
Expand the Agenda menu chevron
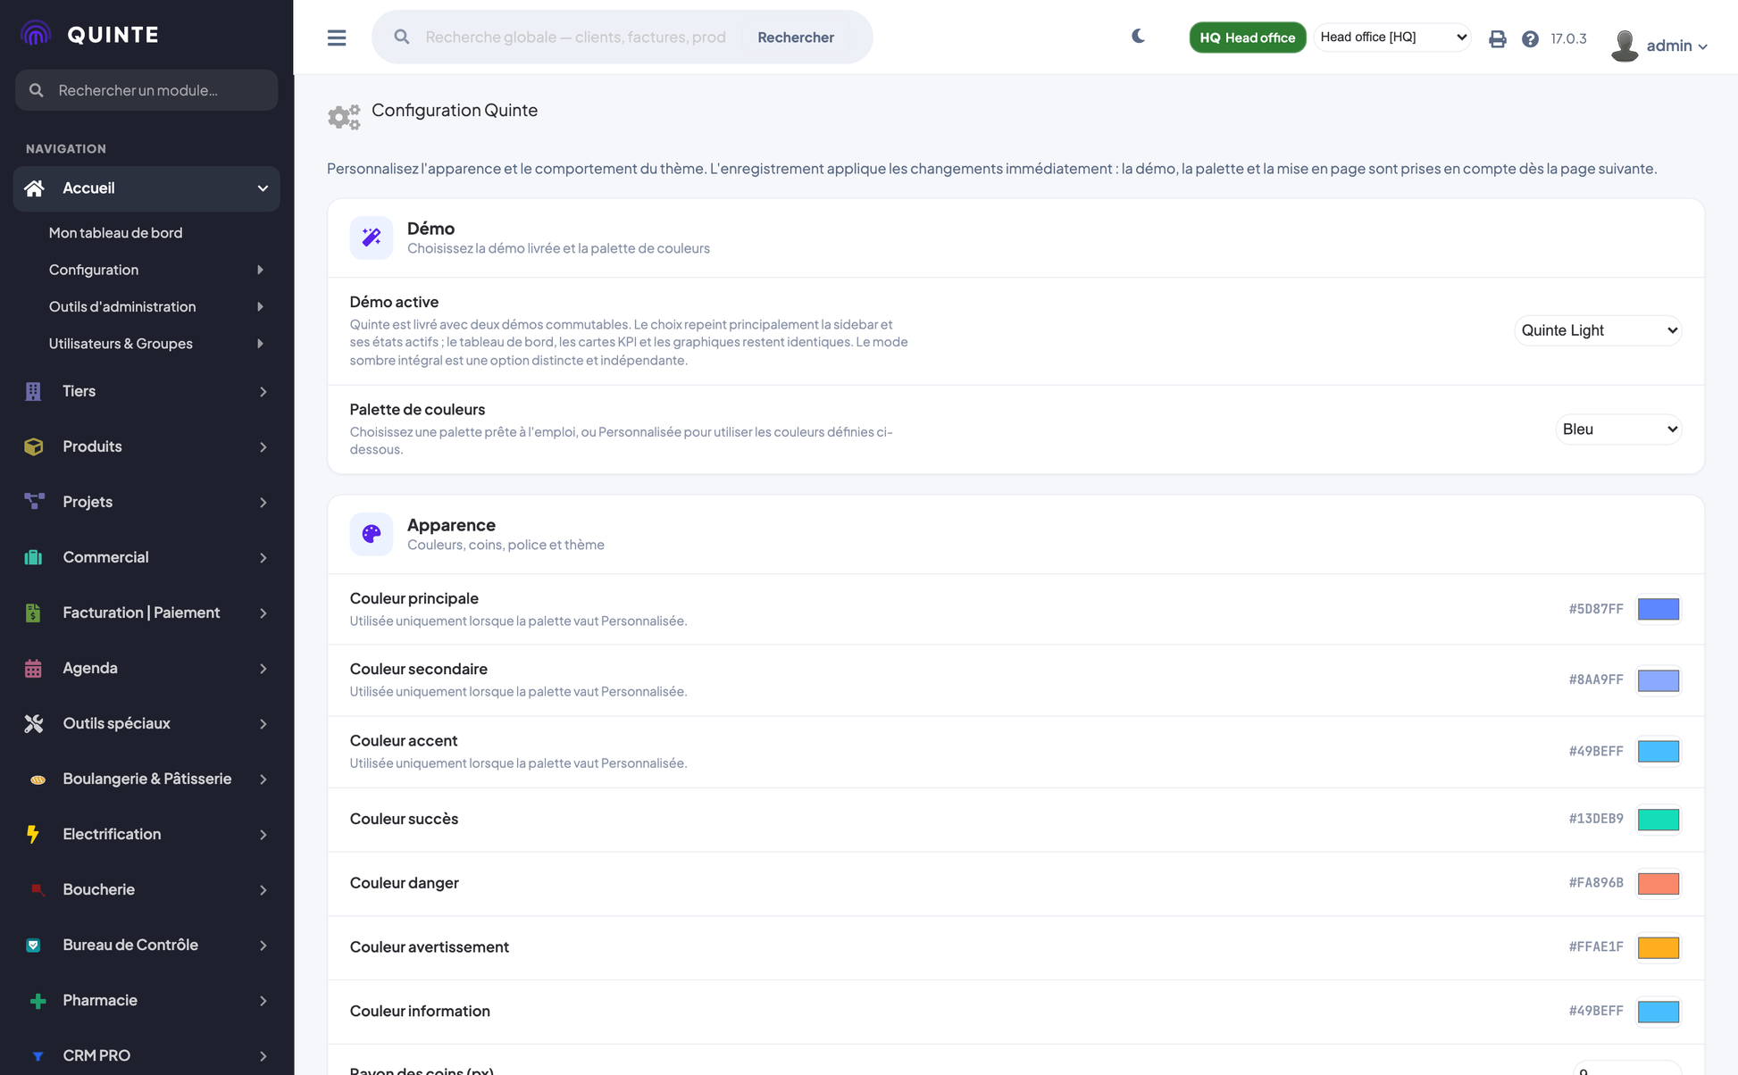263,669
